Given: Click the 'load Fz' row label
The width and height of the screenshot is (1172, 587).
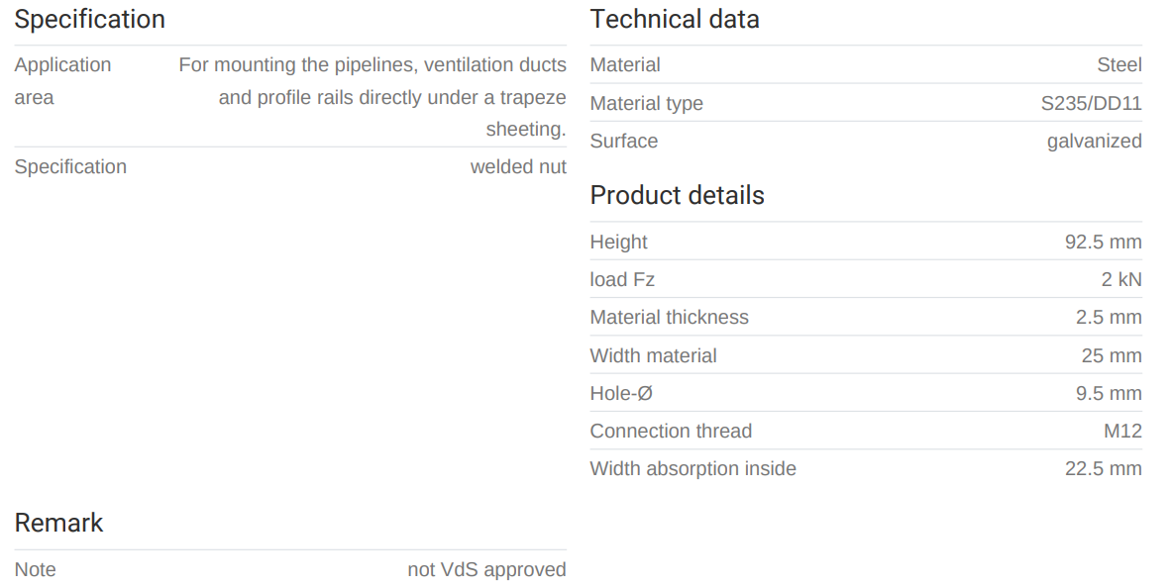Looking at the screenshot, I should pyautogui.click(x=622, y=280).
